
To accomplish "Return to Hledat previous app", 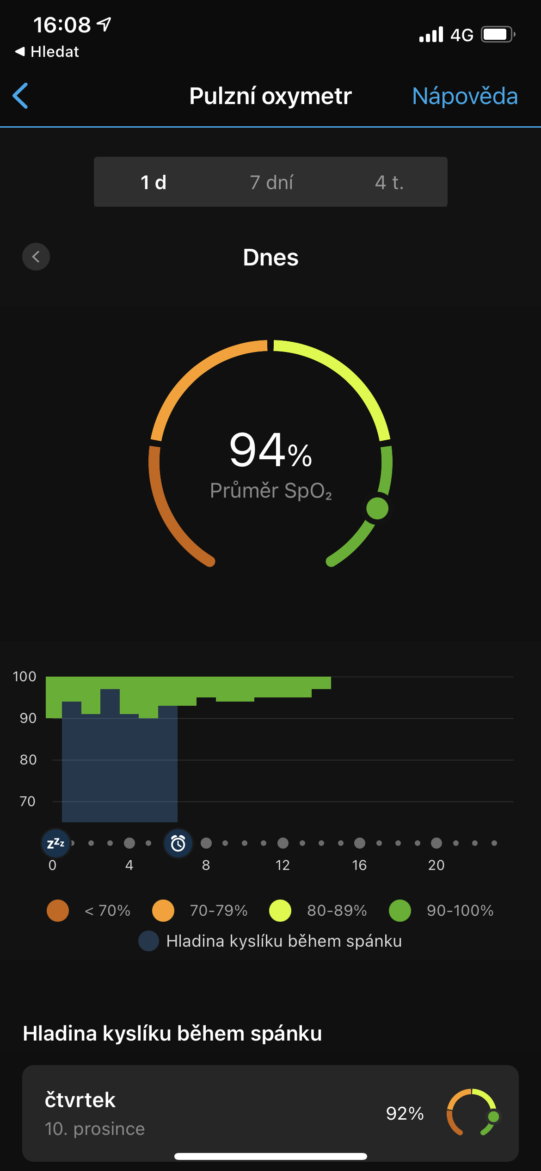I will pyautogui.click(x=47, y=52).
